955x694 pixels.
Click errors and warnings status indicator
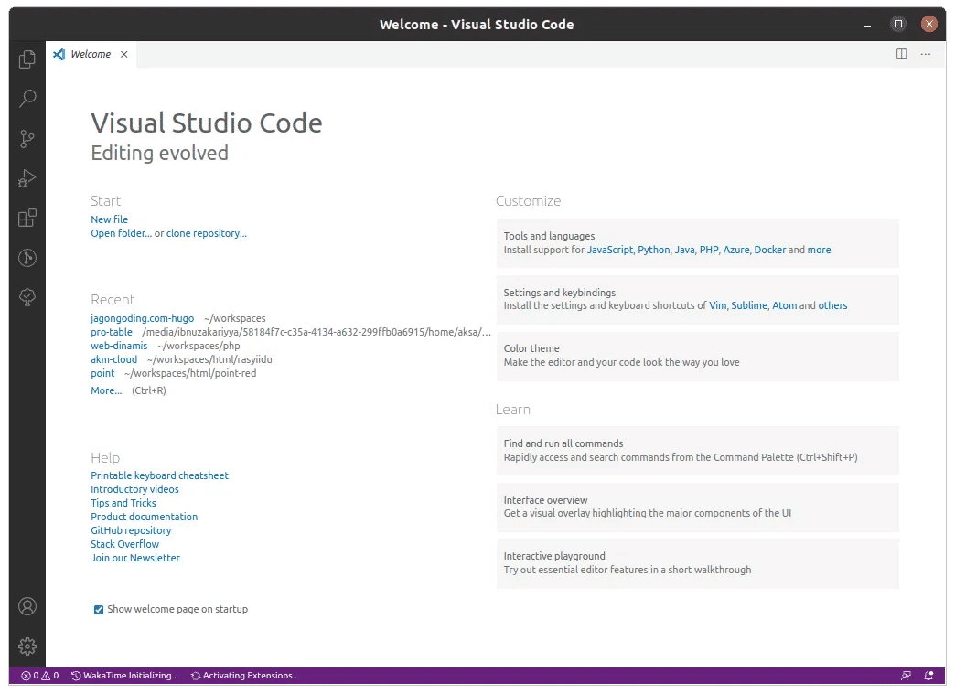tap(40, 675)
